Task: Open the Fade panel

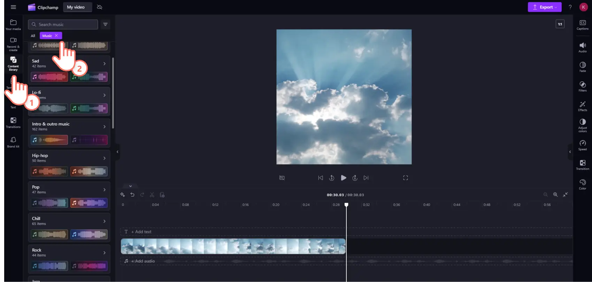Action: (x=583, y=67)
